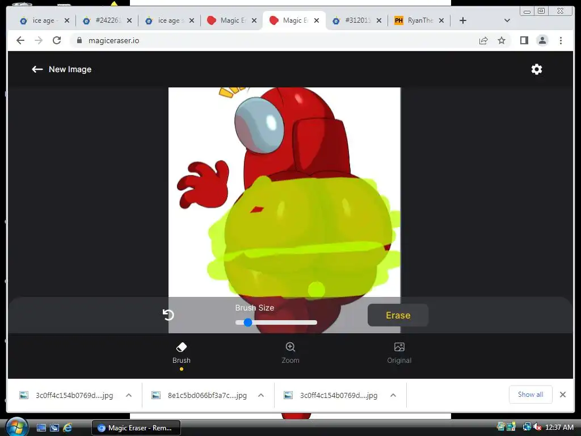Click the Erase button
This screenshot has height=436, width=581.
(x=398, y=315)
